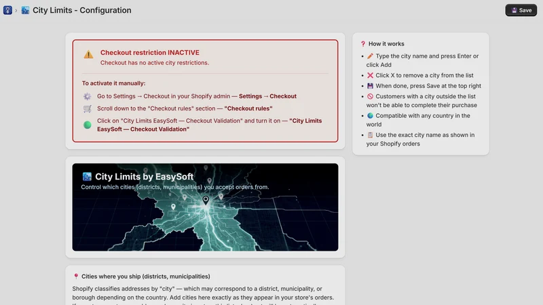This screenshot has height=305, width=543.
Task: Click bold 'City Limits EasySoft — Checkout Validation' text
Action: click(210, 125)
